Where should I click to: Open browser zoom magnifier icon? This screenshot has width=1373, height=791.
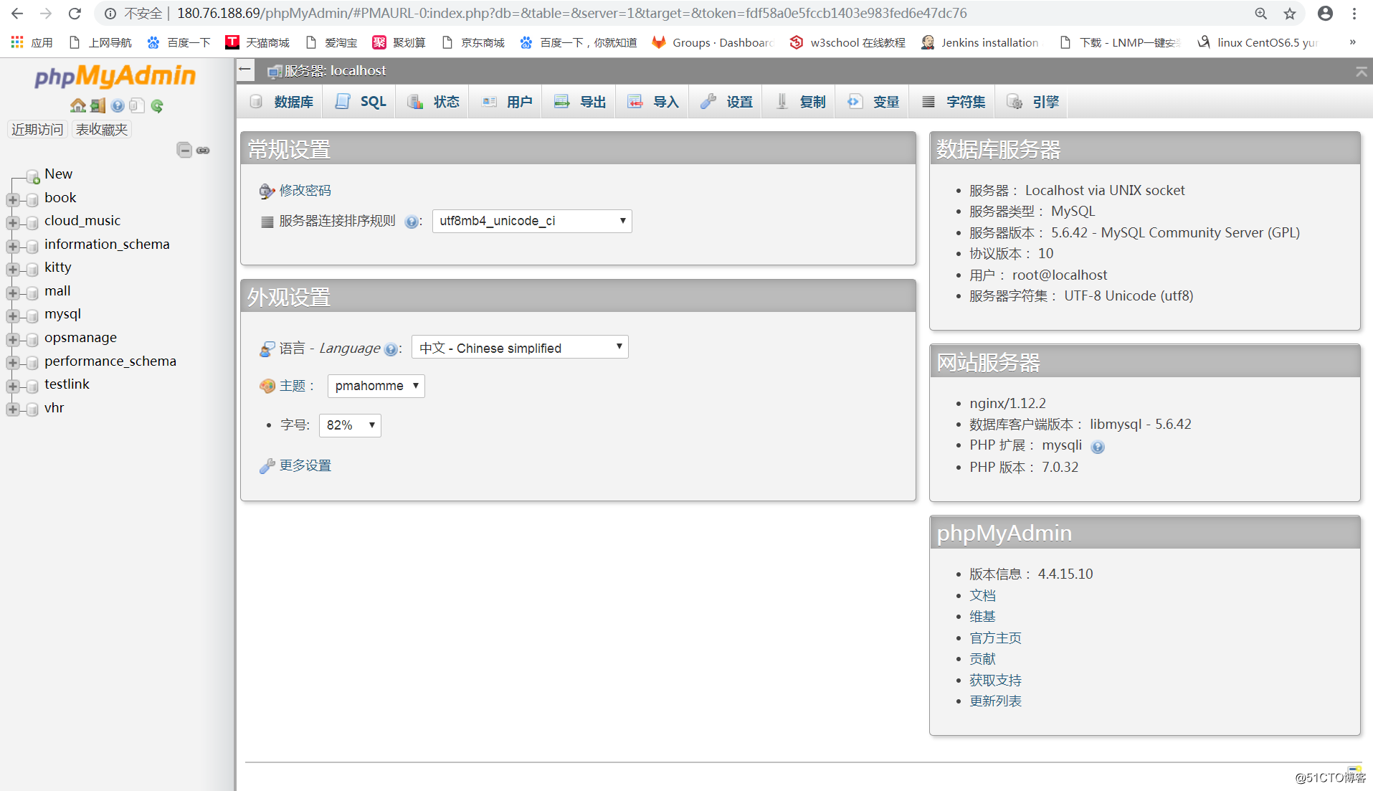click(x=1261, y=14)
